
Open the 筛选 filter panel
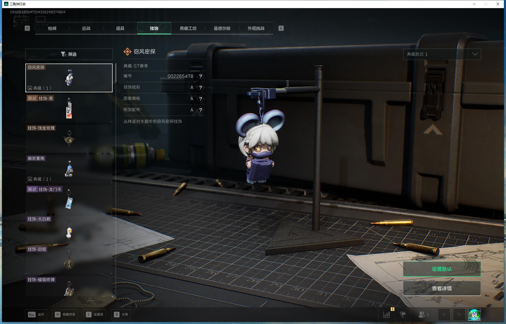point(69,54)
